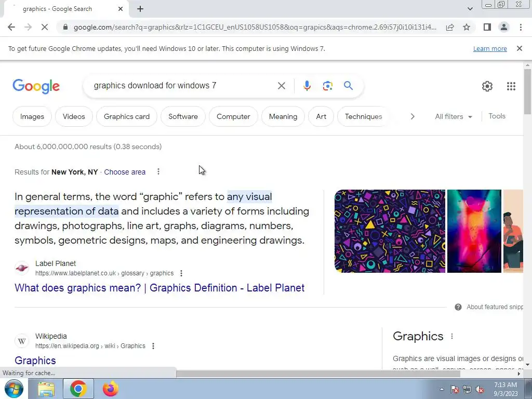Open Action Center flag icon
Image resolution: width=532 pixels, height=399 pixels.
pos(454,390)
